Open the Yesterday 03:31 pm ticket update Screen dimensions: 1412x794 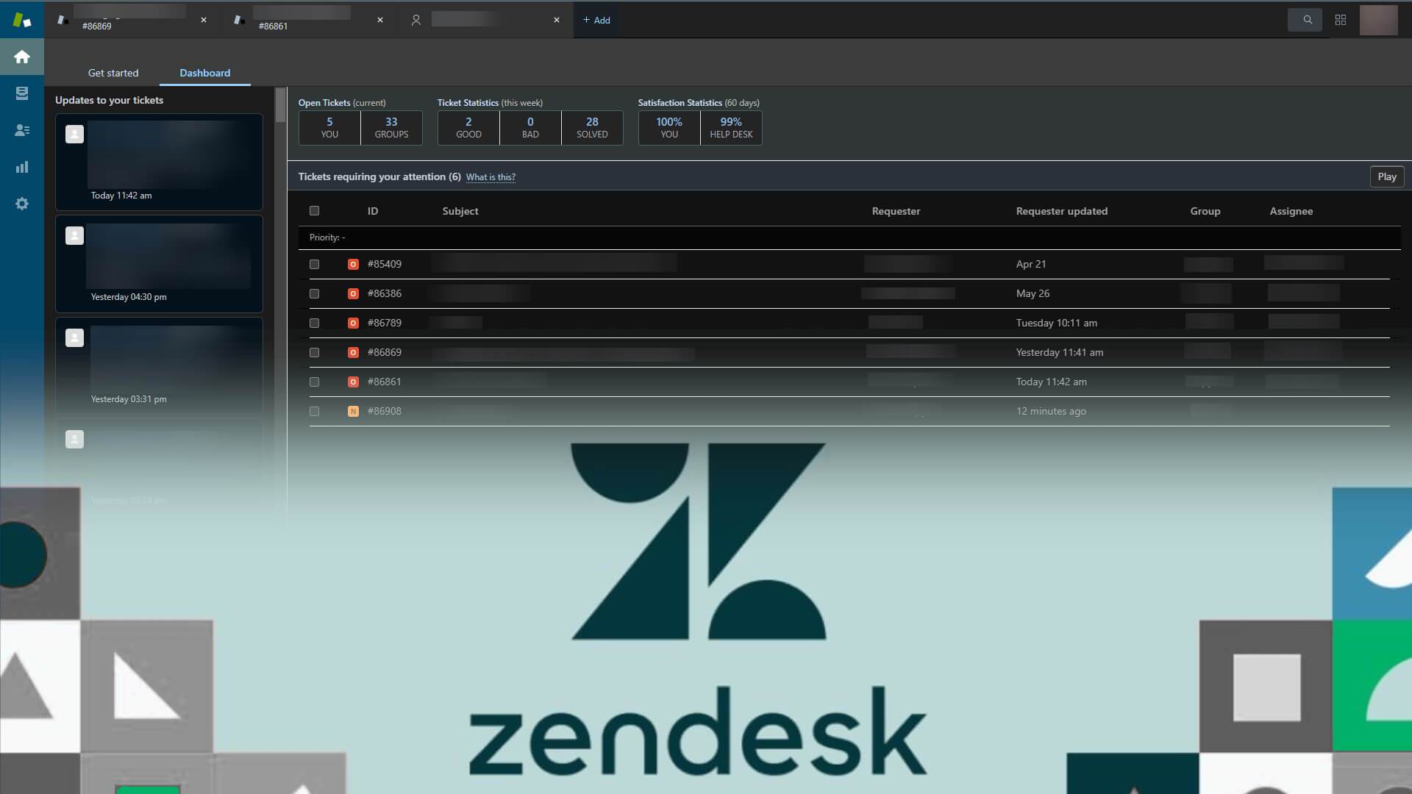(159, 365)
